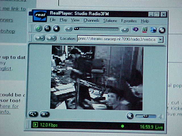Click the 12,0 Kbps status text
The width and height of the screenshot is (182, 136).
click(x=49, y=125)
